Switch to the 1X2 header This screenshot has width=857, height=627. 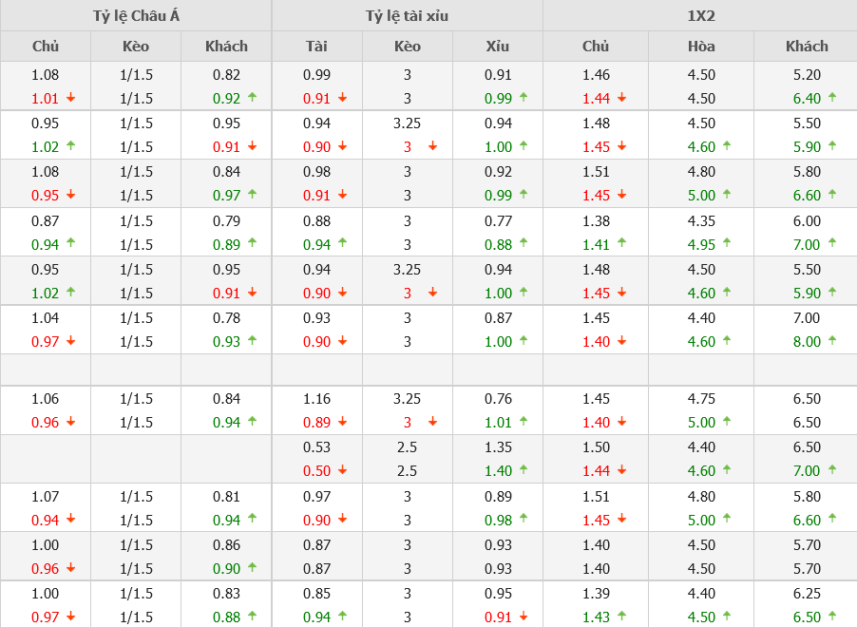pos(699,15)
